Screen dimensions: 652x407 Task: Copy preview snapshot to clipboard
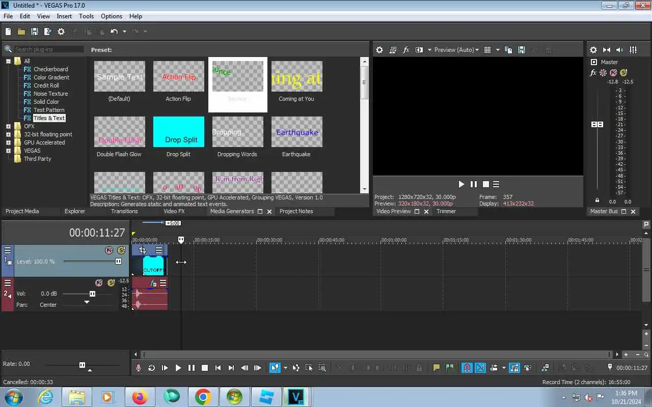[508, 49]
